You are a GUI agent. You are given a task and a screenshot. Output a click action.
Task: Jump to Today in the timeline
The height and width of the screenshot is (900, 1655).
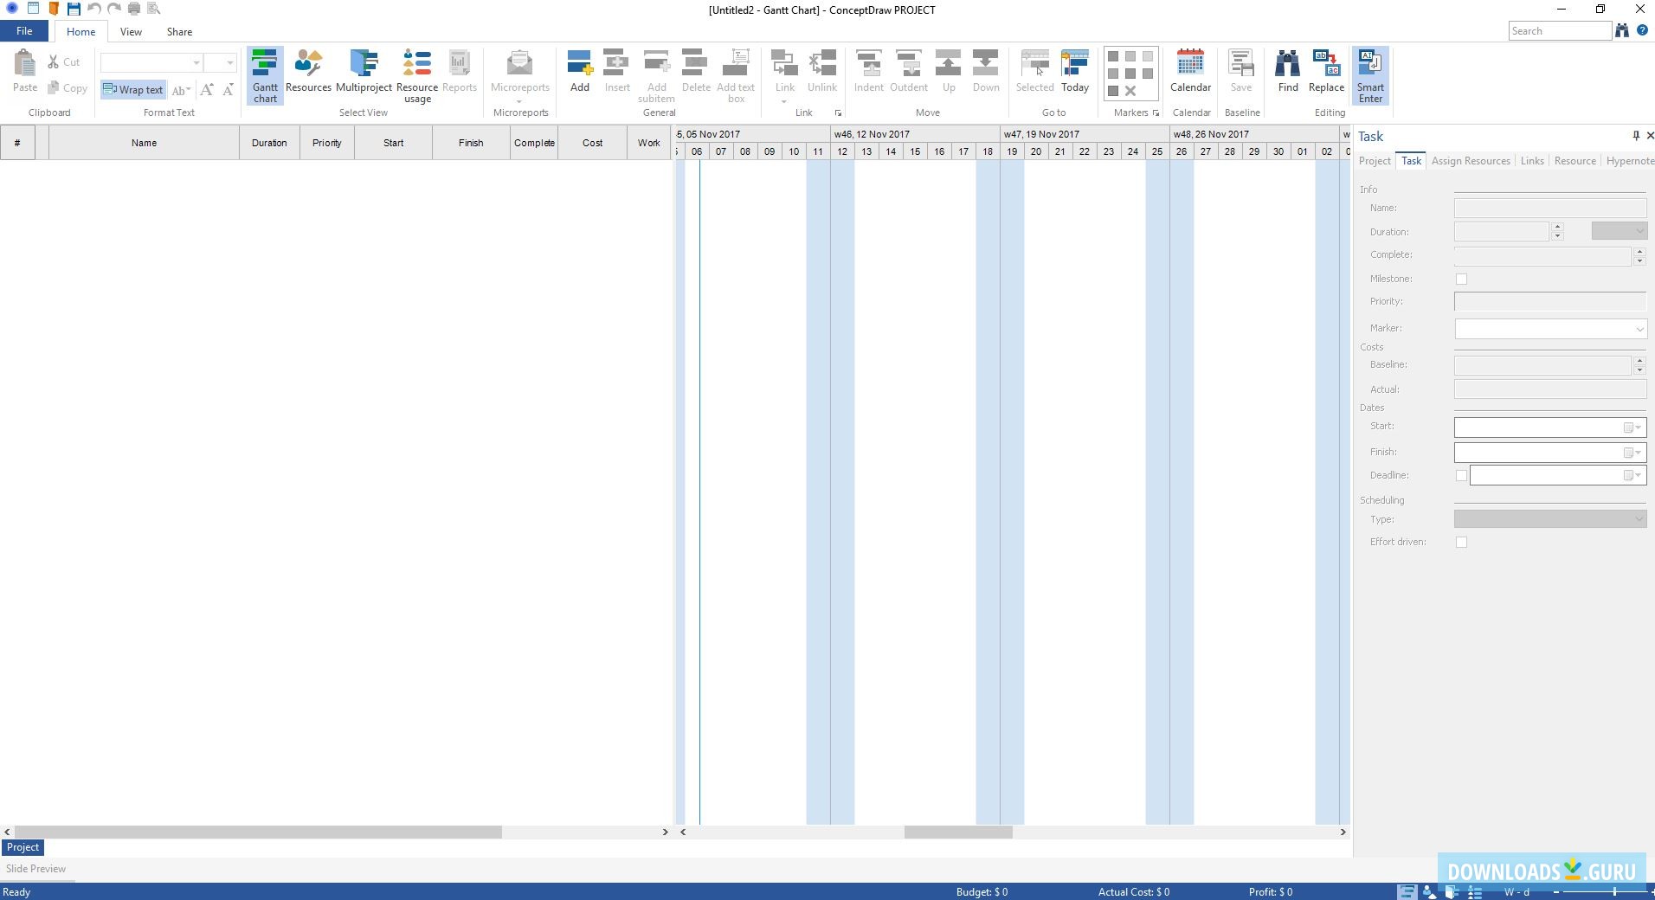tap(1075, 71)
